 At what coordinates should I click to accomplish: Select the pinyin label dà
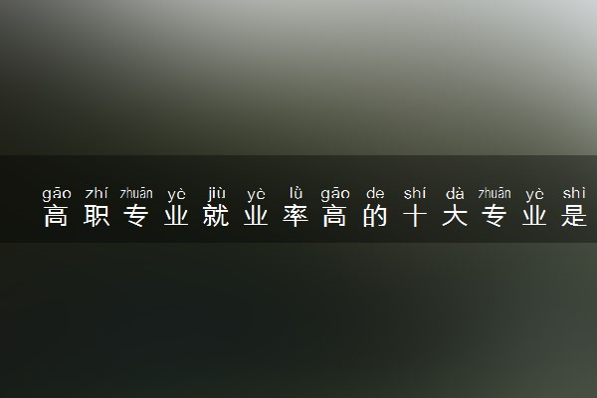455,193
